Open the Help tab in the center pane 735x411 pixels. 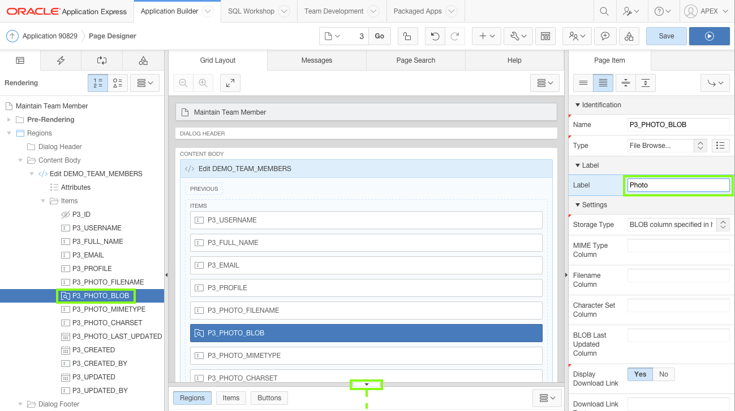514,60
